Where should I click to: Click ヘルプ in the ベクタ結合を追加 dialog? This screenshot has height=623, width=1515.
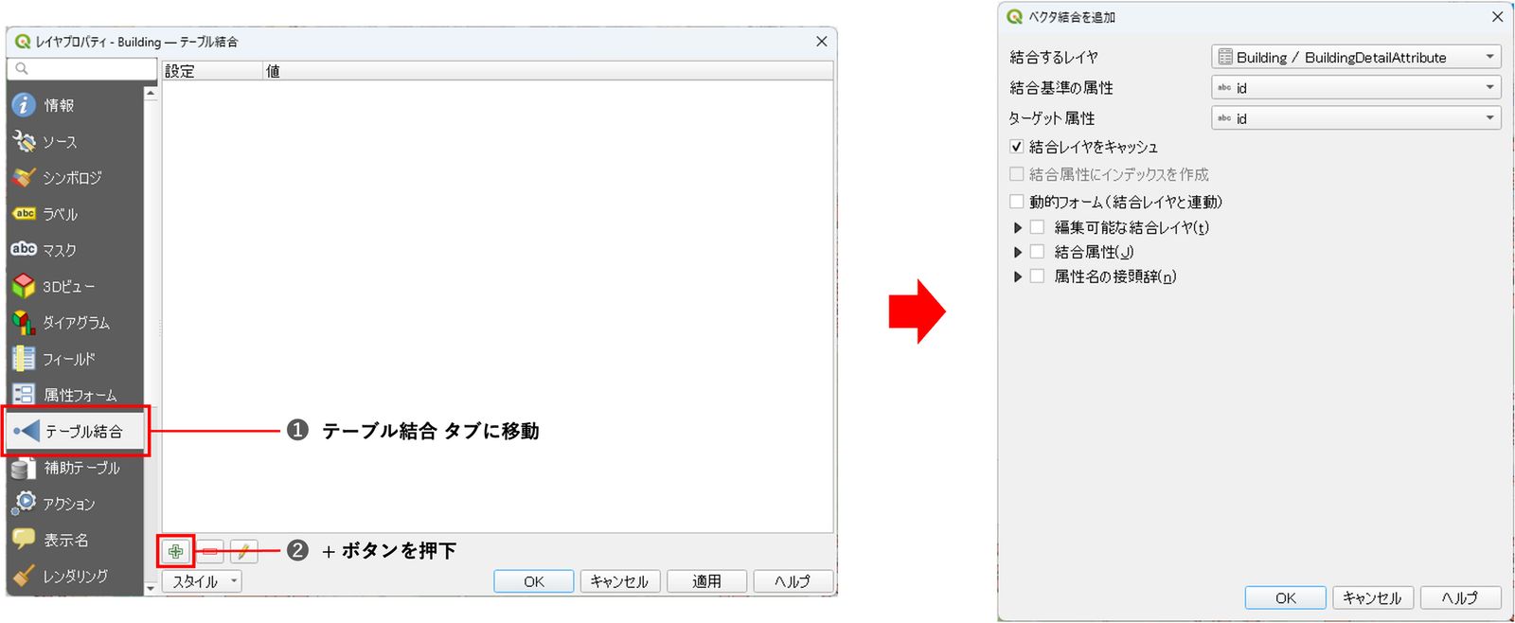(x=1460, y=598)
